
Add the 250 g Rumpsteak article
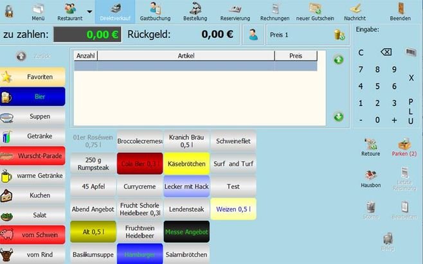[x=93, y=164]
